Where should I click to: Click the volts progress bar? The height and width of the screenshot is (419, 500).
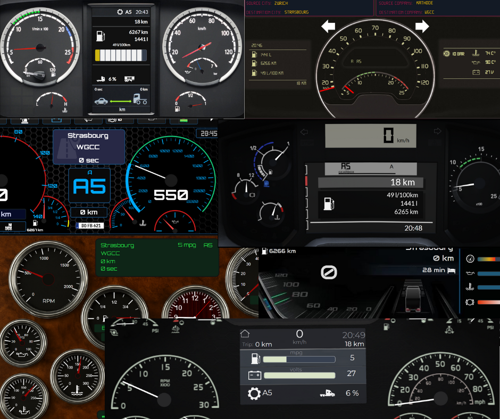[x=299, y=375]
